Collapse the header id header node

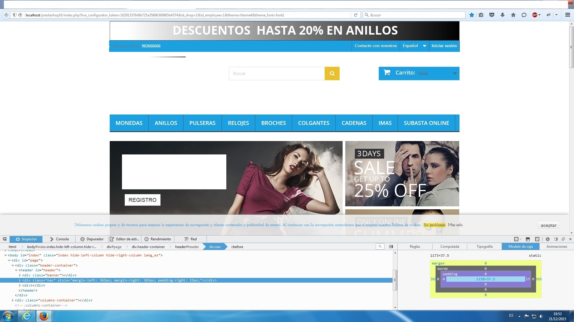coord(16,270)
